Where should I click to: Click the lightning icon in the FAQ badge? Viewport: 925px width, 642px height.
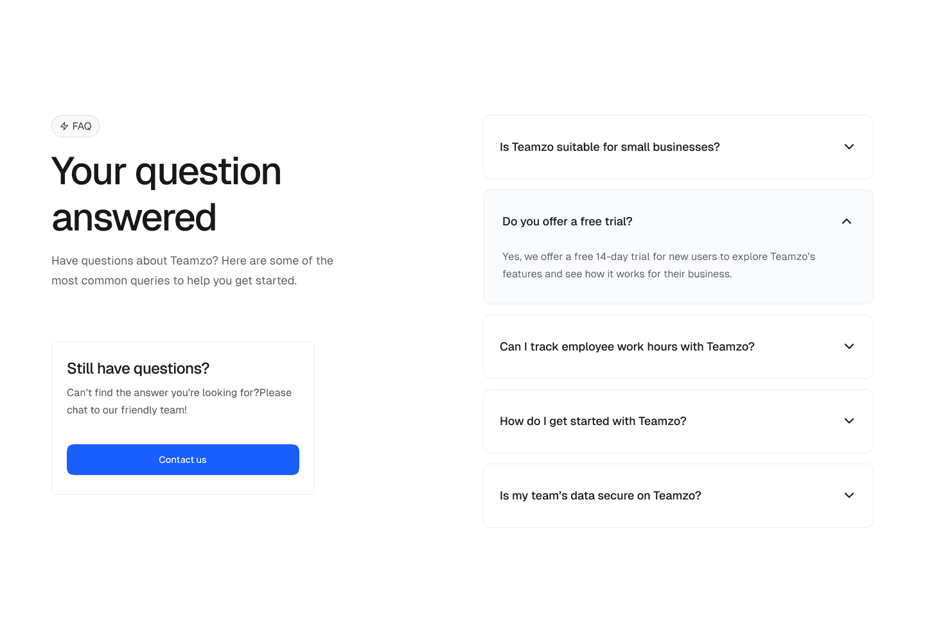(64, 126)
